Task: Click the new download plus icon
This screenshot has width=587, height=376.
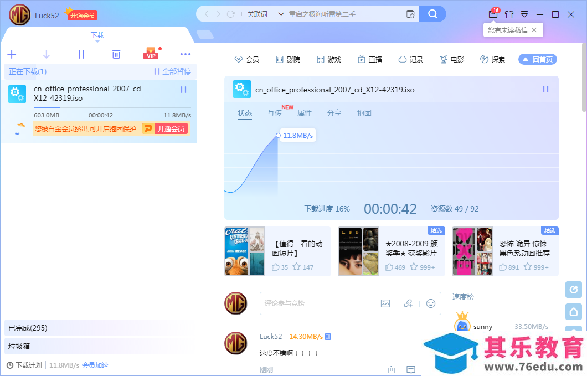Action: coord(12,54)
